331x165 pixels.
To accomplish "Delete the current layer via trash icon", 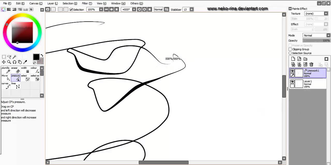I will point(311,64).
